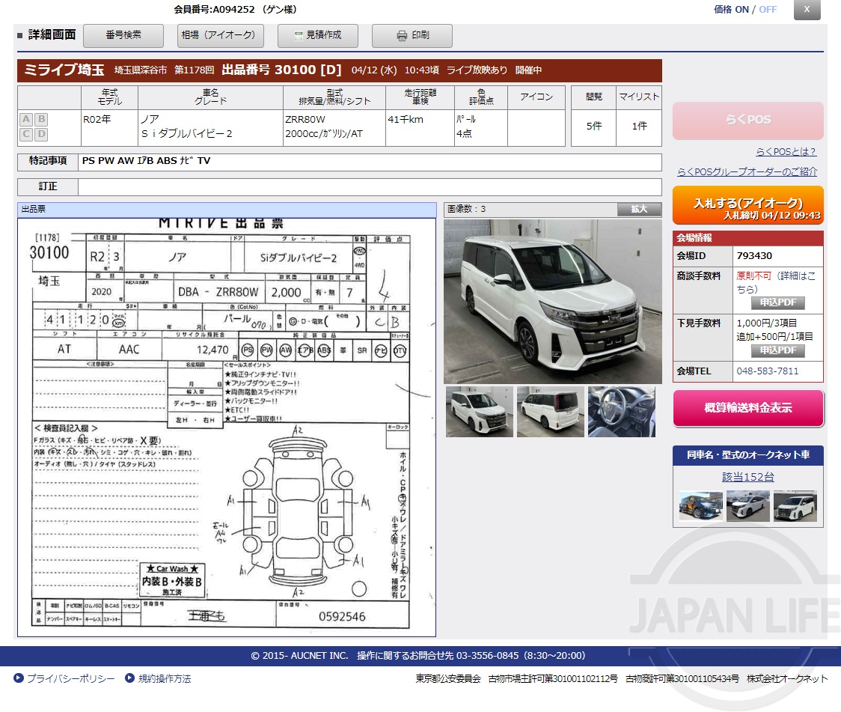Click the 概算輸送料金表示 button
Image resolution: width=841 pixels, height=712 pixels.
tap(747, 409)
